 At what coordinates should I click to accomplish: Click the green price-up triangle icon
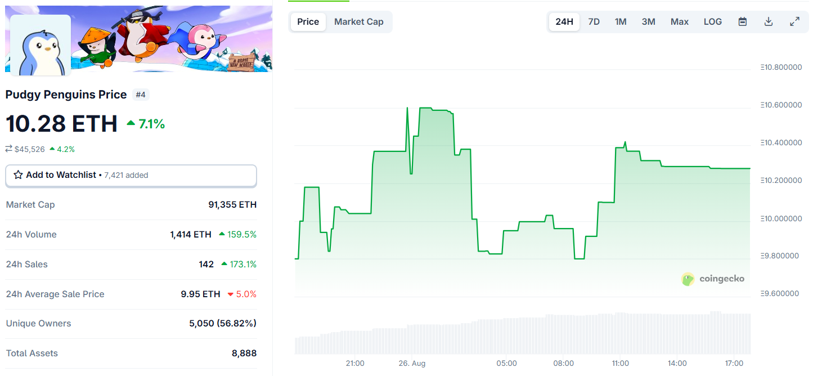(131, 123)
